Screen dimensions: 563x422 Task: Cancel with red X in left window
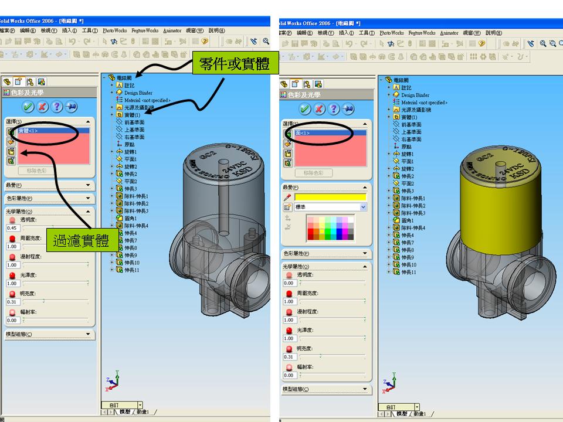tap(42, 107)
